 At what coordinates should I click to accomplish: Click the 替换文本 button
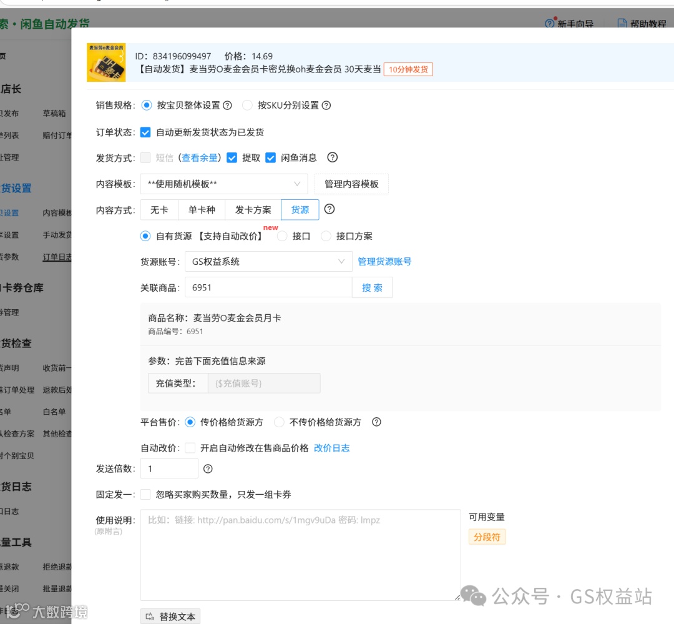(170, 617)
